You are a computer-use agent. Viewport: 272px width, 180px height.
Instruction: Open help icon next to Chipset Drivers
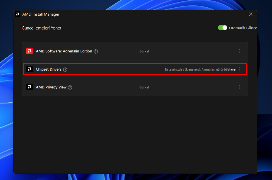pos(65,69)
